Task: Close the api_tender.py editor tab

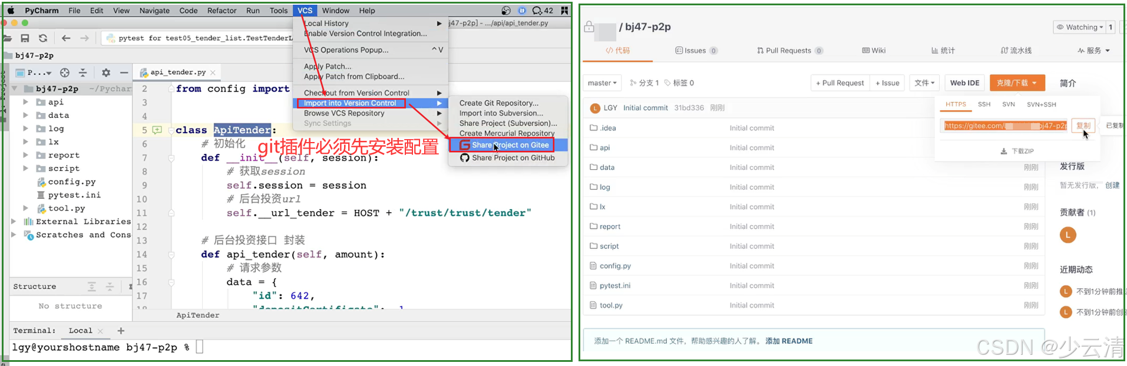Action: tap(213, 72)
